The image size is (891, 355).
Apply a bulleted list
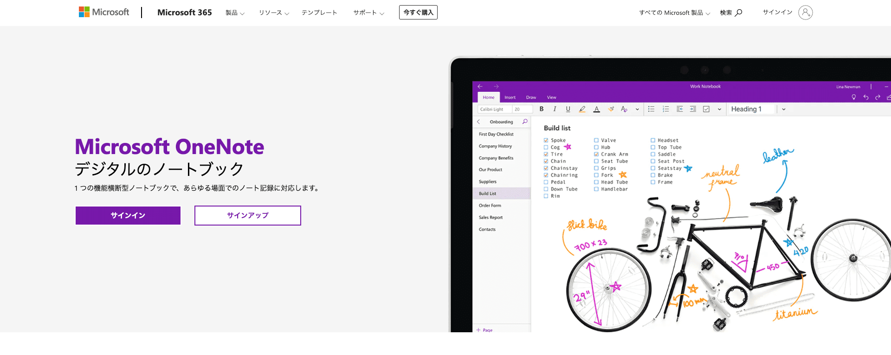652,109
